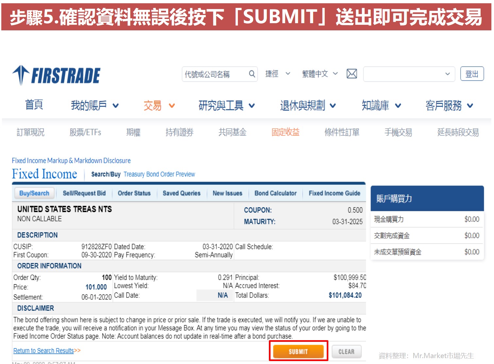
Task: Click the price value 101.000
Action: click(x=96, y=287)
